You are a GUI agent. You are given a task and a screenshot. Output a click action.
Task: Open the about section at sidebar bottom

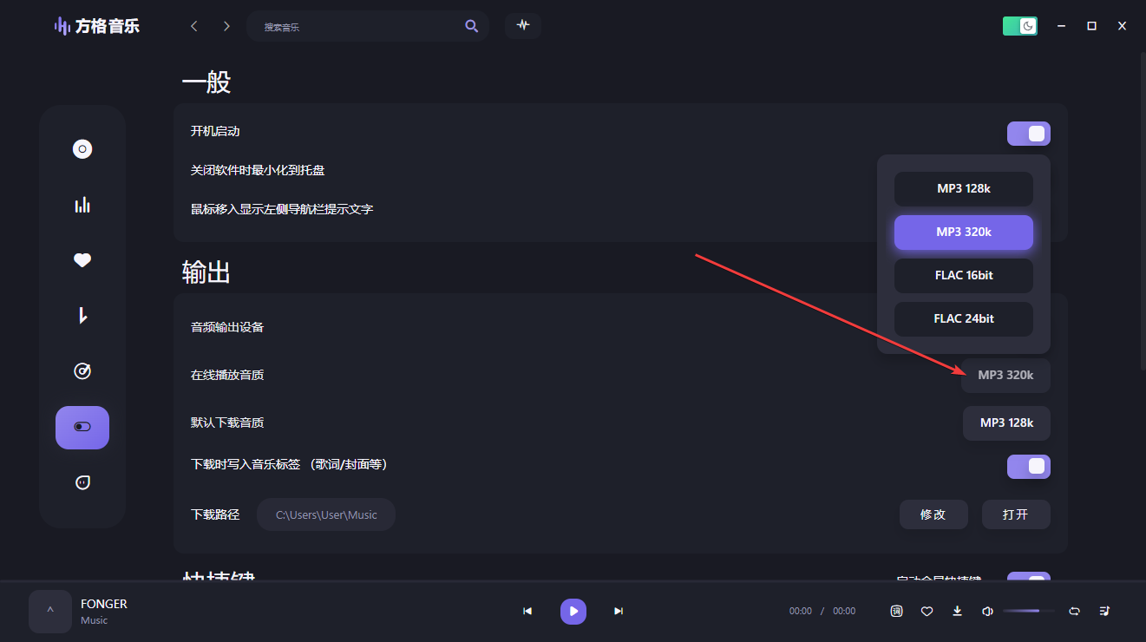pos(82,481)
